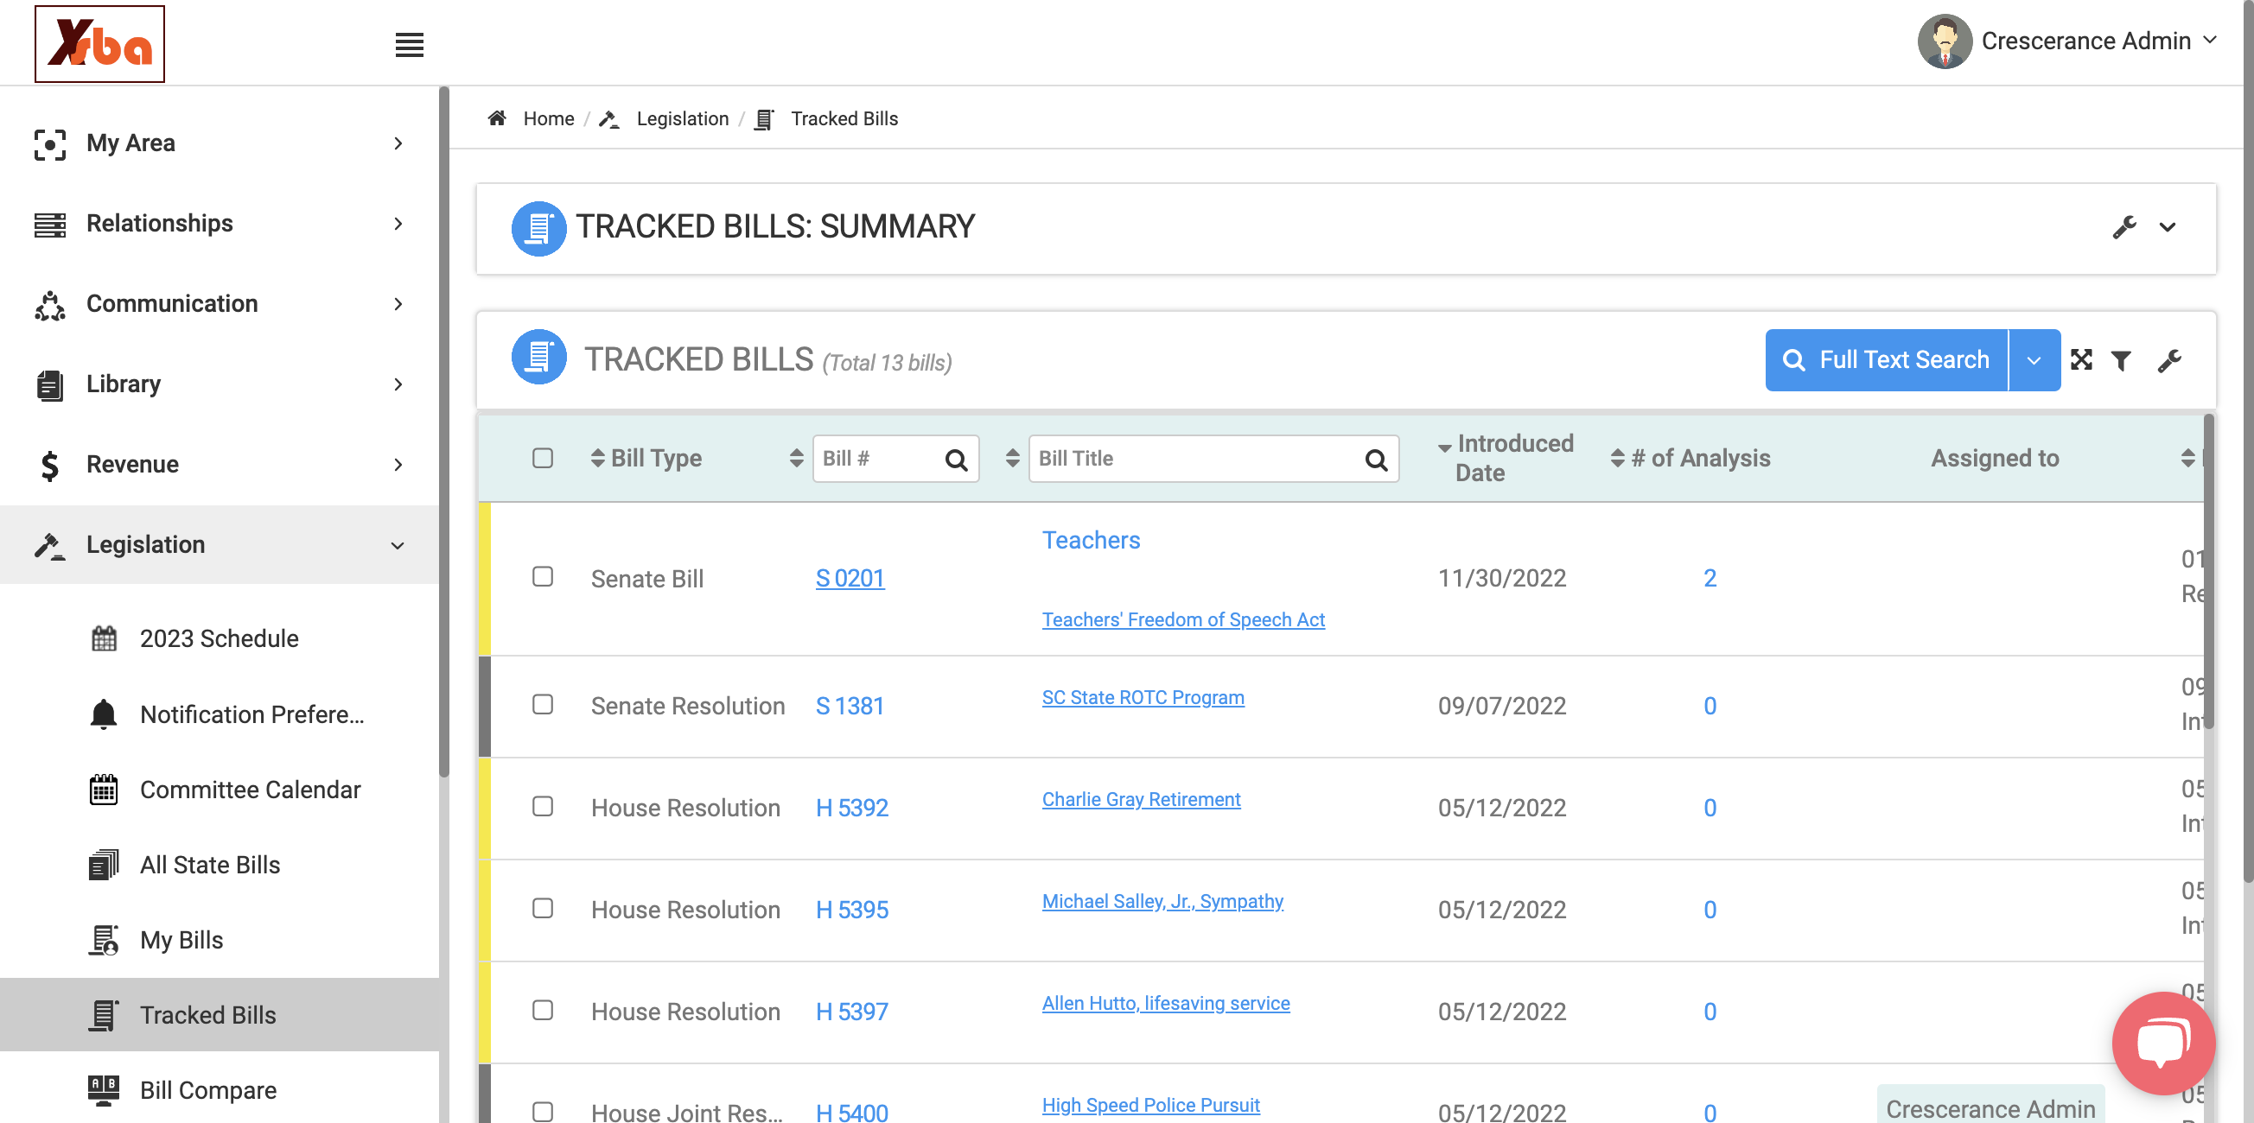The image size is (2254, 1123).
Task: Open Committee Calendar menu item
Action: pyautogui.click(x=220, y=790)
